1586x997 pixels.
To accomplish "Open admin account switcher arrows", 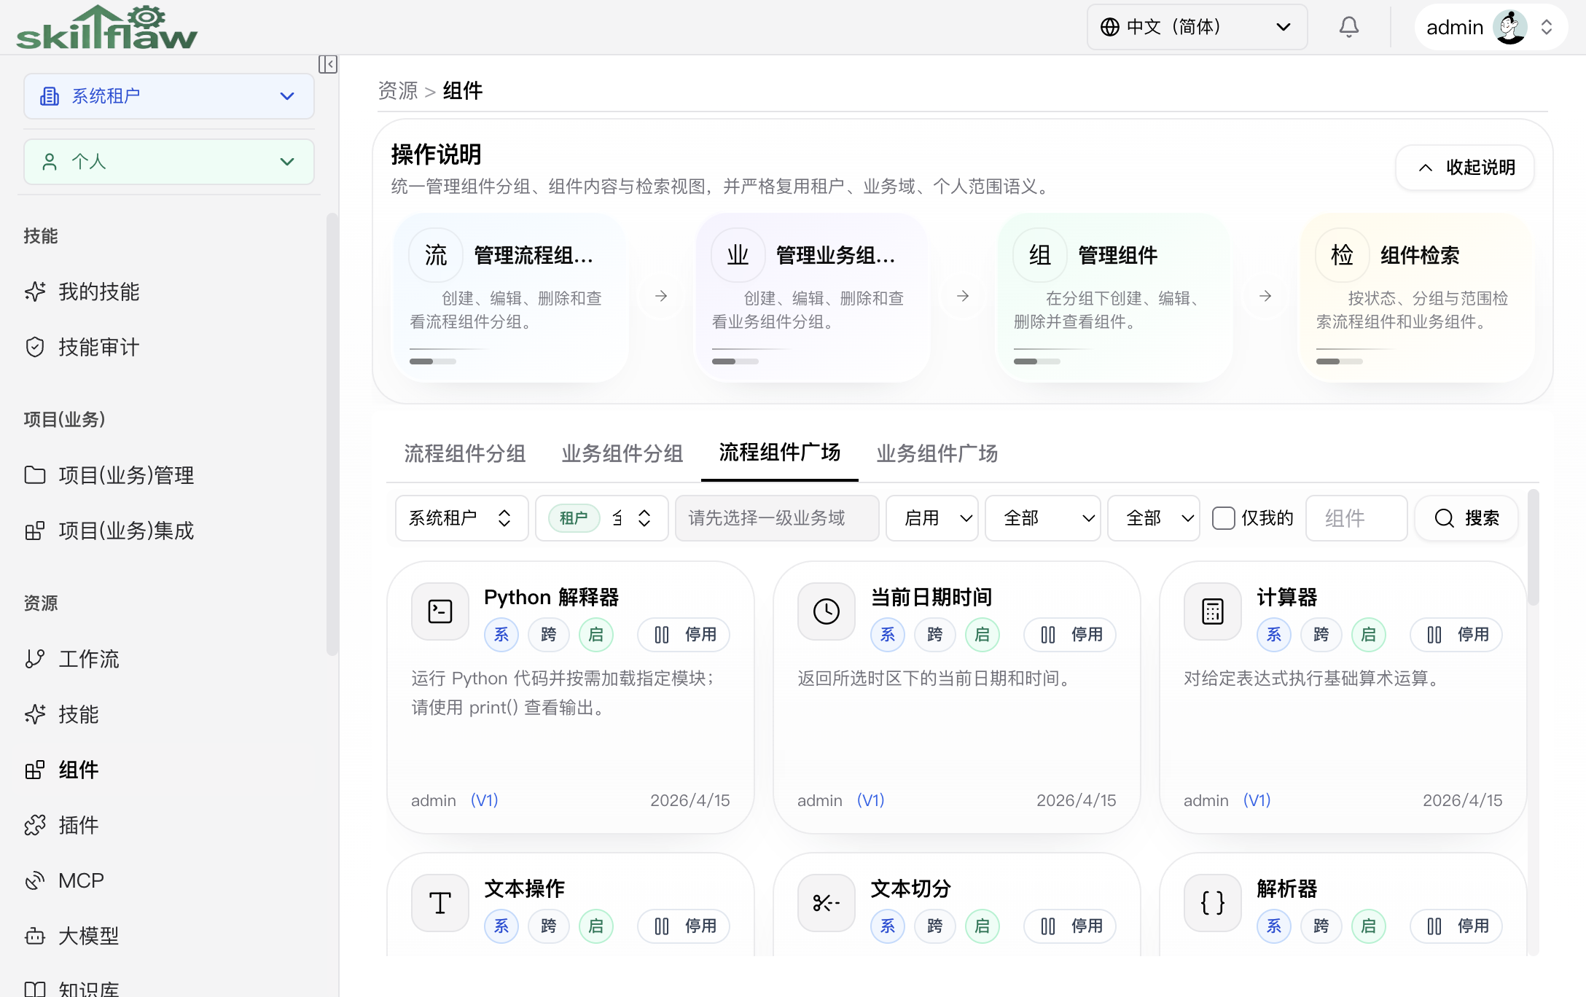I will 1547,27.
